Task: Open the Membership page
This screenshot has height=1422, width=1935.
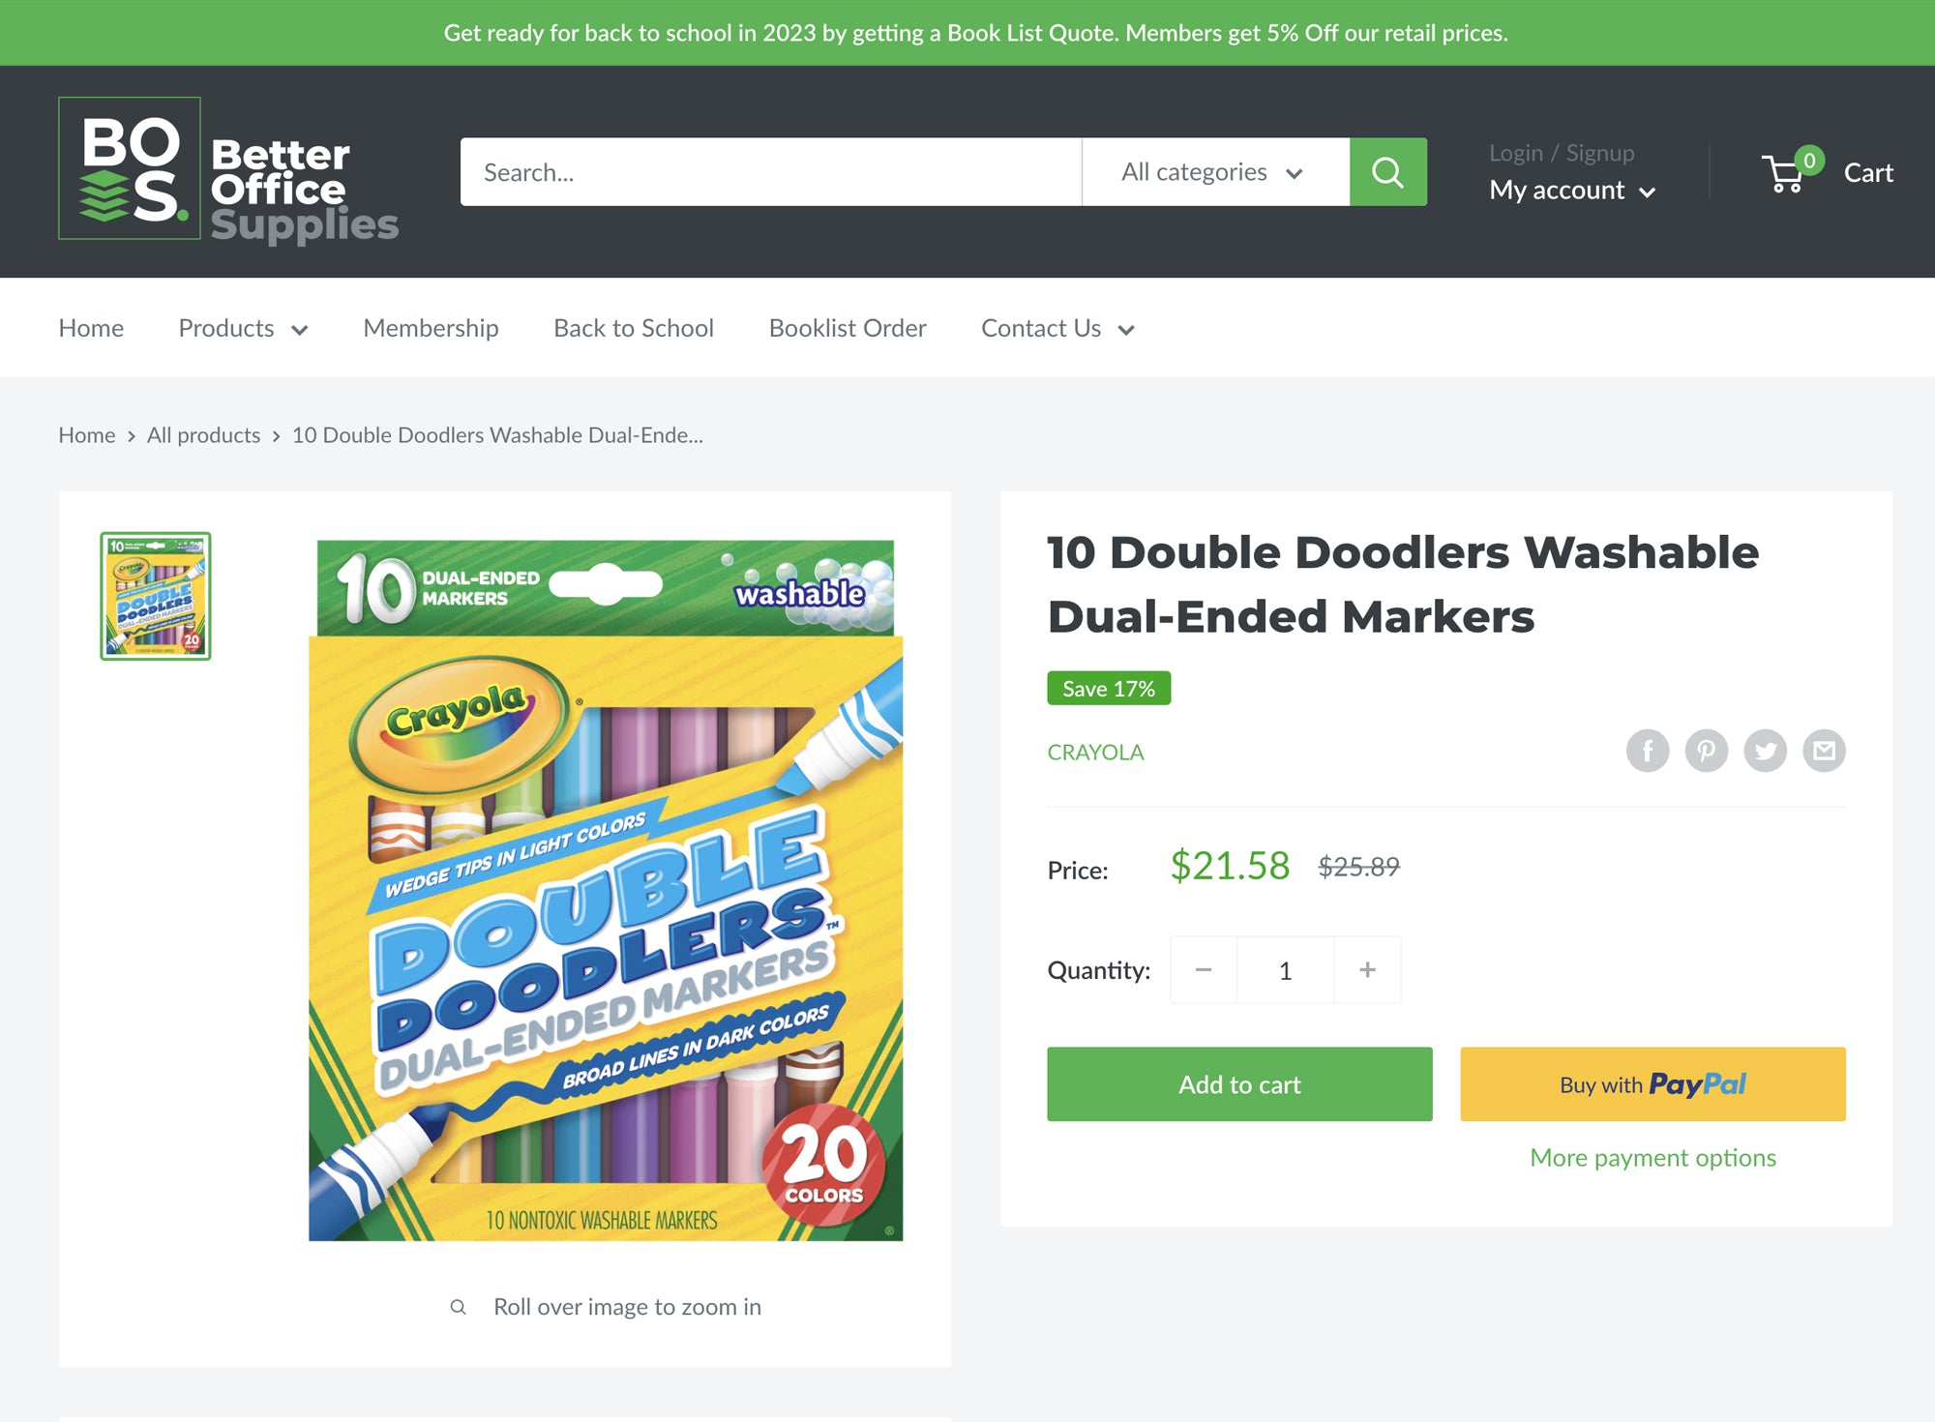Action: [431, 328]
